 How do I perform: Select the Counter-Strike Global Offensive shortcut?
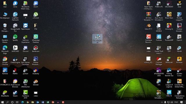point(179,83)
